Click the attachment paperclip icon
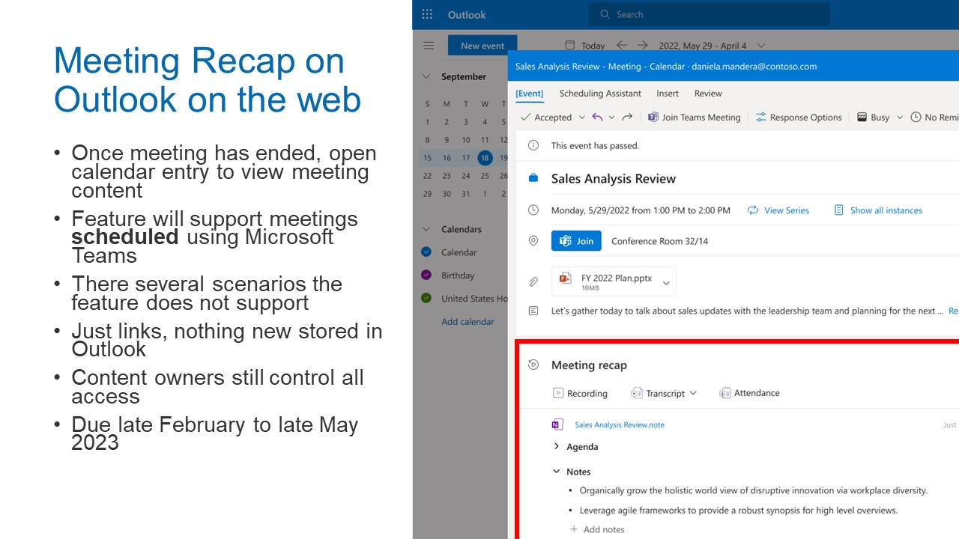Viewport: 959px width, 539px height. 533,281
